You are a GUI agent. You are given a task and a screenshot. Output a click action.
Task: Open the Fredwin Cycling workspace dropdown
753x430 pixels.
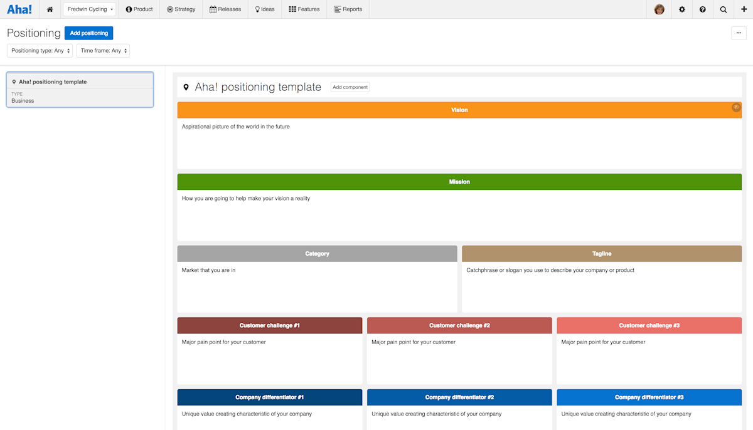[90, 9]
